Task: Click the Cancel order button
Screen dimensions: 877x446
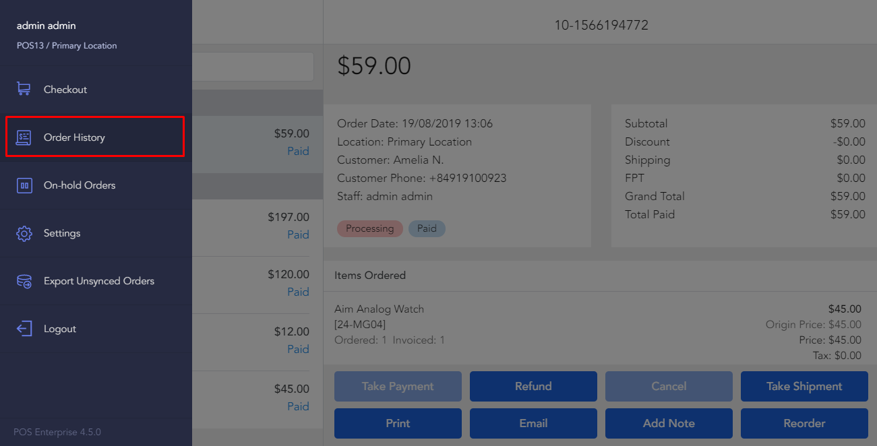Action: pyautogui.click(x=668, y=386)
